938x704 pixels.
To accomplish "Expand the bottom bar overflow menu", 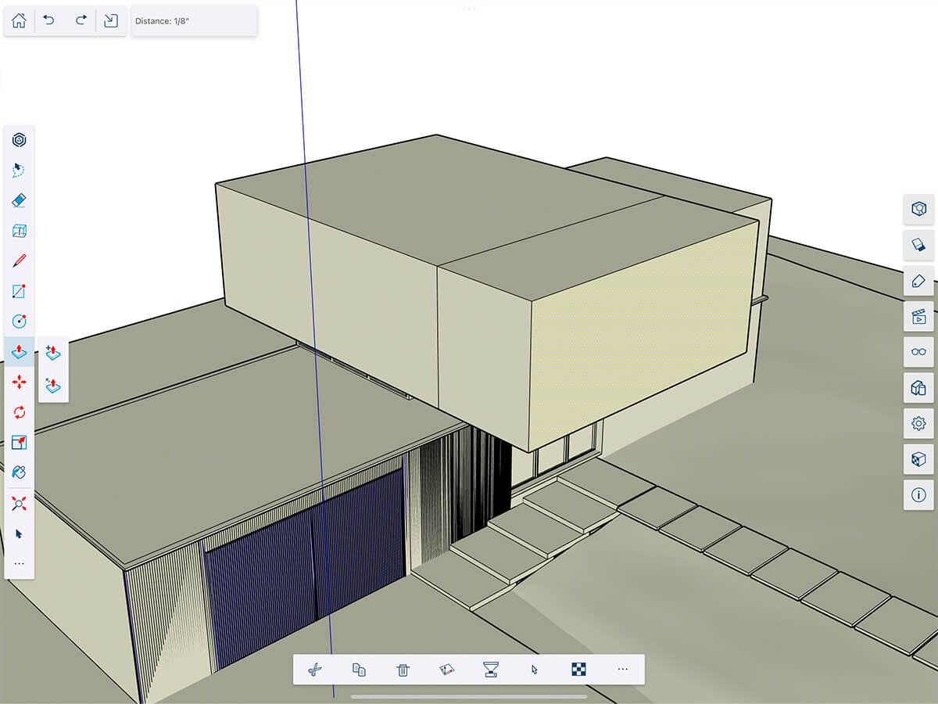I will [x=622, y=670].
